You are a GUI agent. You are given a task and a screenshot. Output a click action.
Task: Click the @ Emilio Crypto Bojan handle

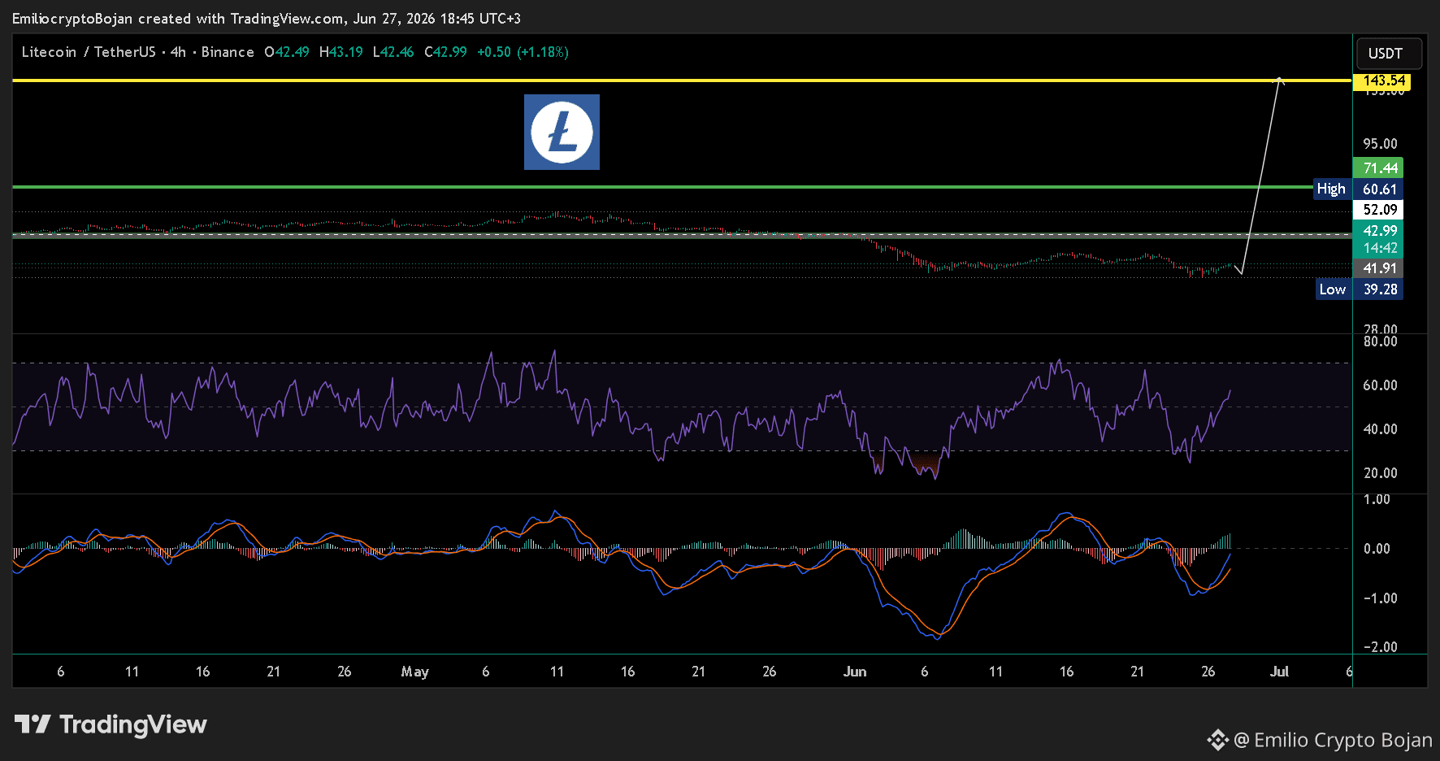[1333, 740]
